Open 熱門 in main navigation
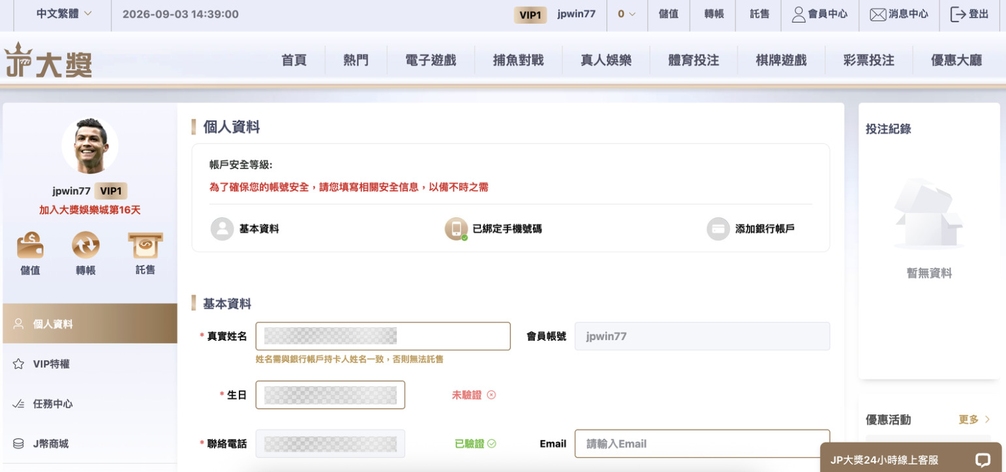 point(356,61)
